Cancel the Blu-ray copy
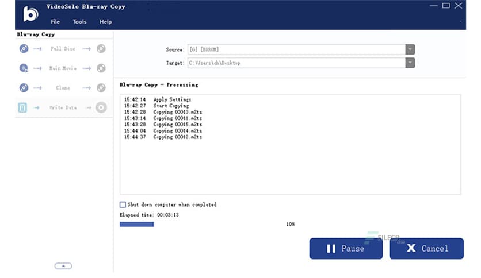This screenshot has width=481, height=278. [427, 249]
